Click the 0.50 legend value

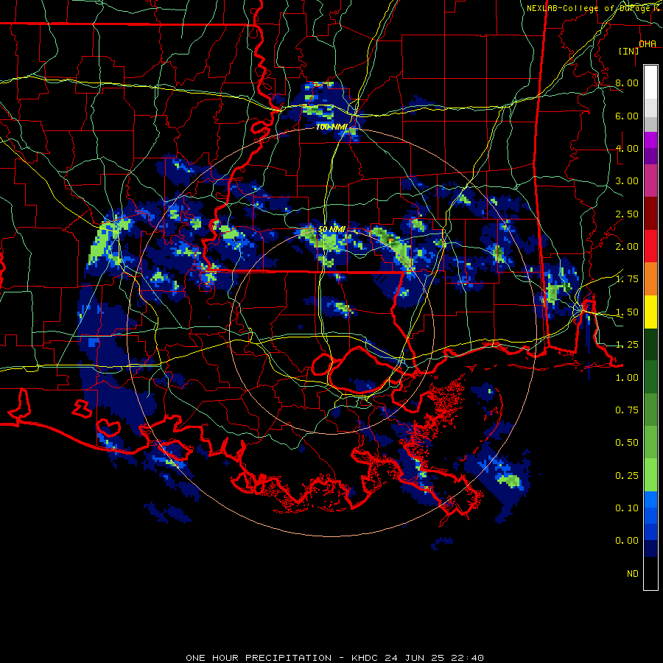pyautogui.click(x=627, y=443)
